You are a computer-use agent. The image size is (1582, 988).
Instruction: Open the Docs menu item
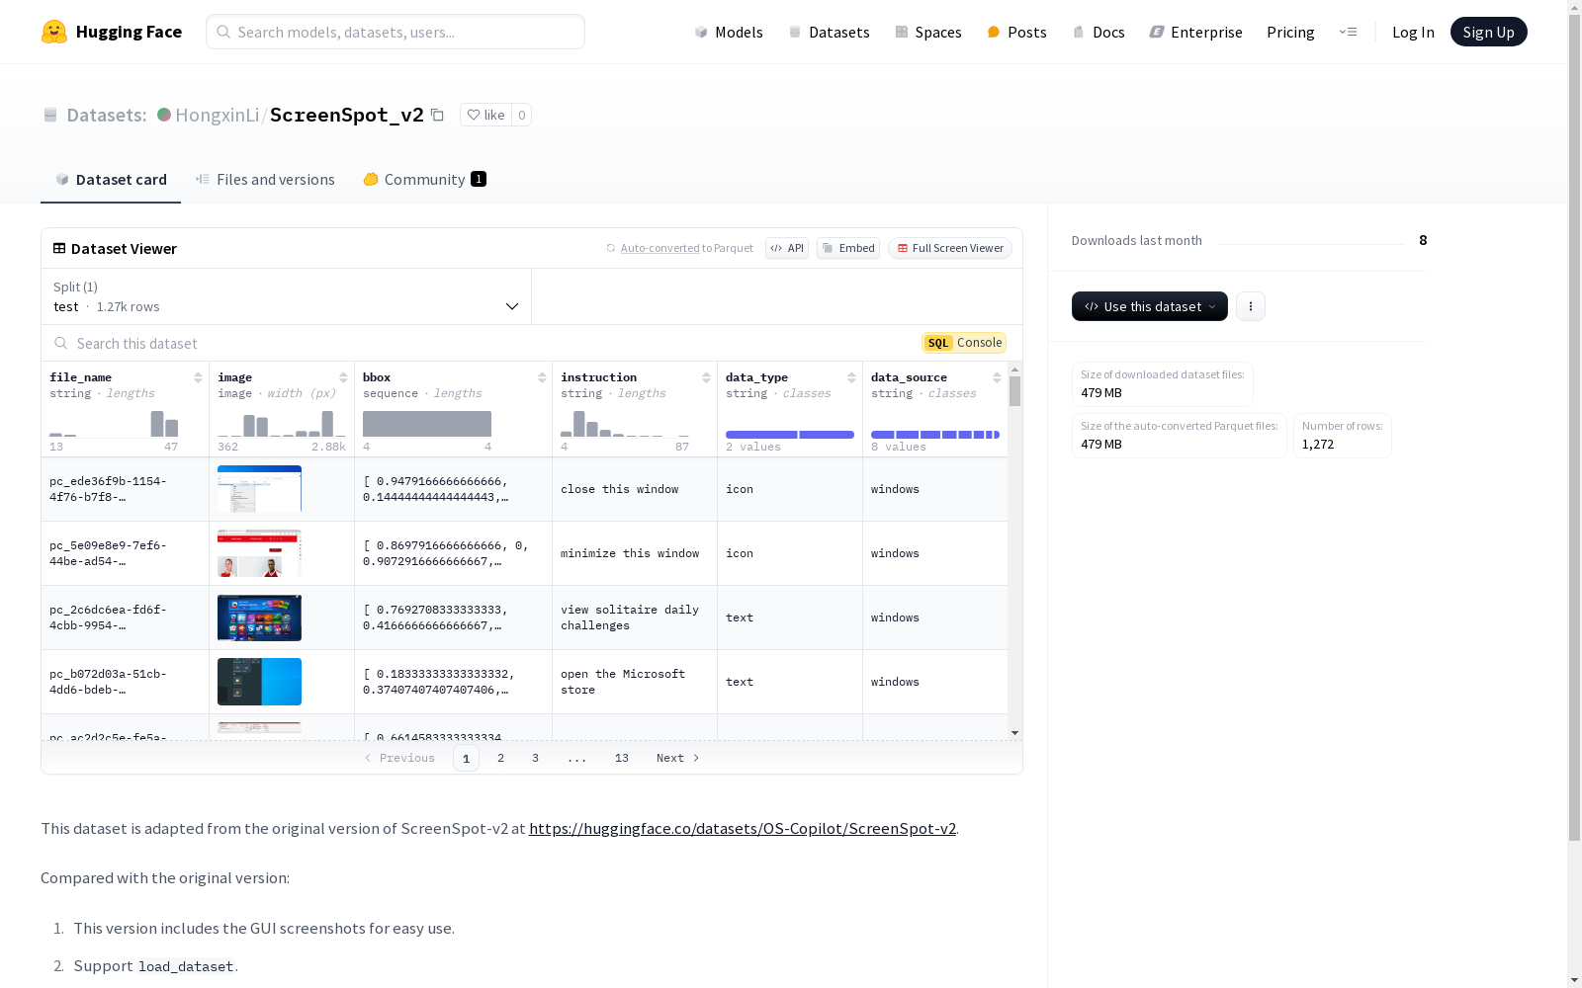(x=1099, y=32)
